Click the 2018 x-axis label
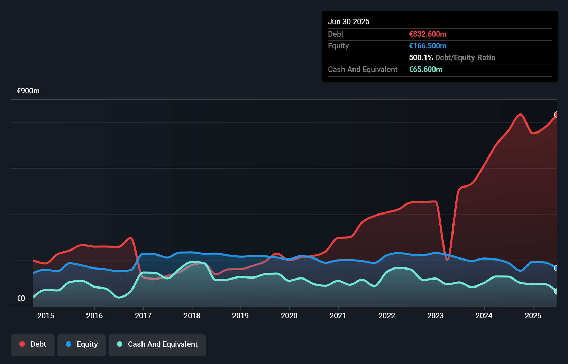 click(x=192, y=316)
